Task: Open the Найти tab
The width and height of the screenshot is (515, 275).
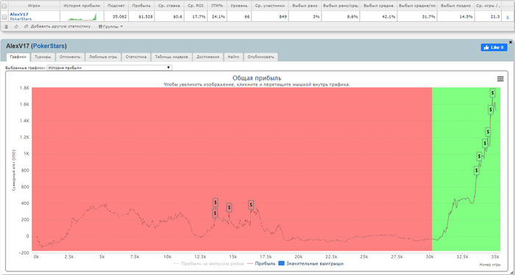Action: point(233,57)
